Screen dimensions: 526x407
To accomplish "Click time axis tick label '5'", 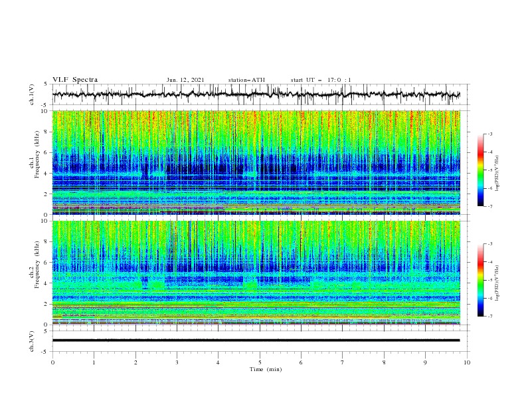I will pyautogui.click(x=260, y=362).
